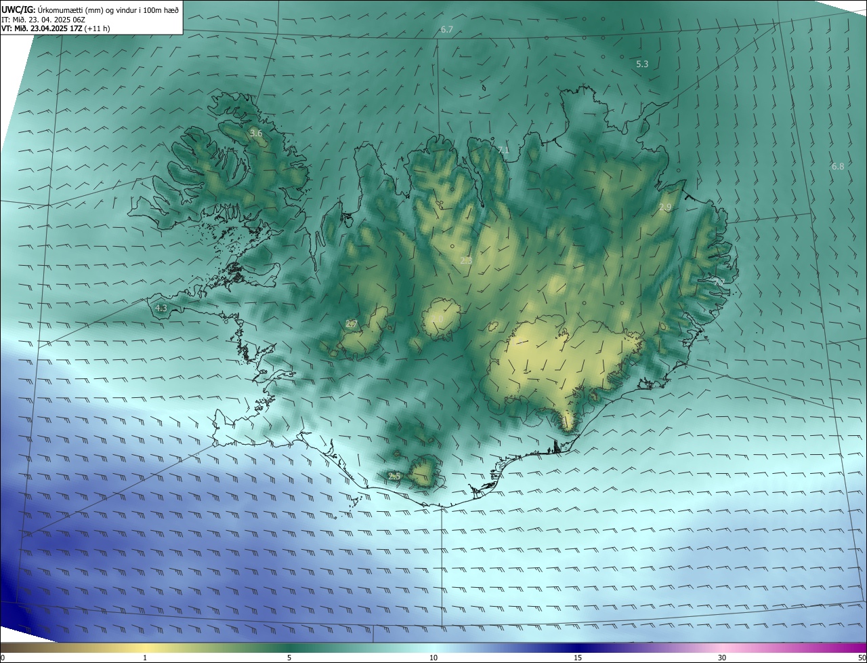Click the colorbar tick label 0

tap(3, 658)
